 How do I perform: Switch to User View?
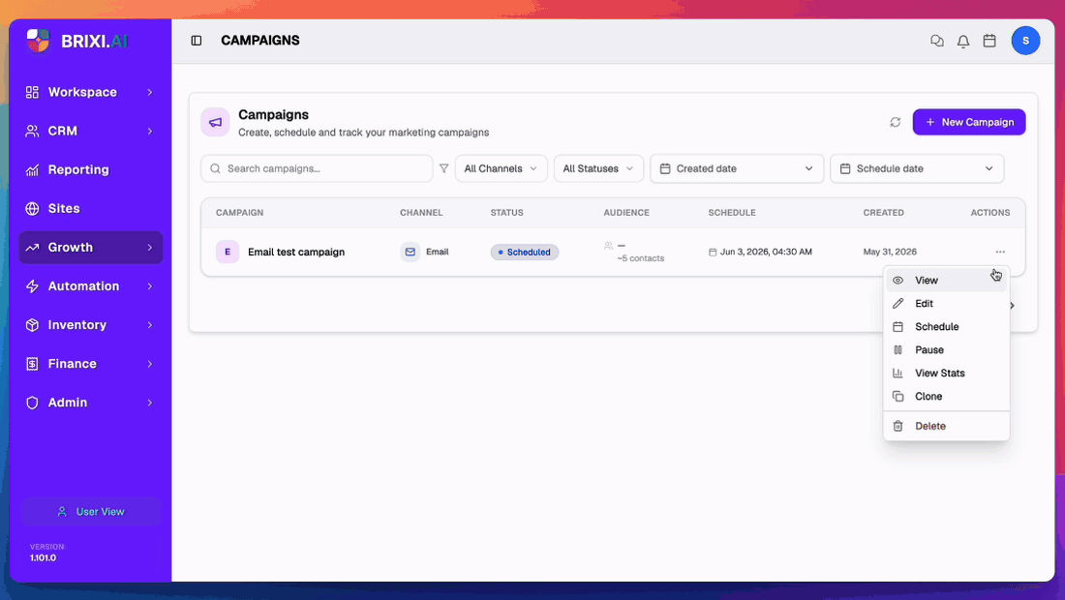91,512
